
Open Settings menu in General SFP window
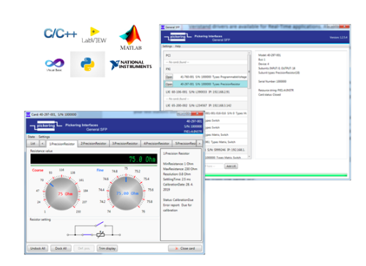(167, 46)
